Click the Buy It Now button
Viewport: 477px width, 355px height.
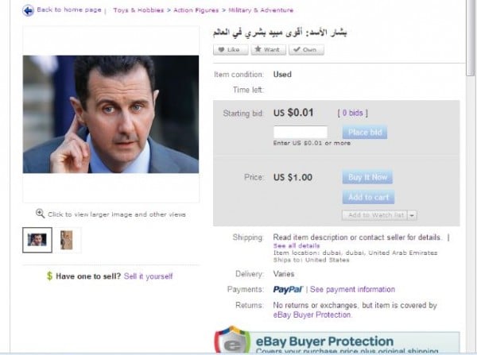coord(367,177)
